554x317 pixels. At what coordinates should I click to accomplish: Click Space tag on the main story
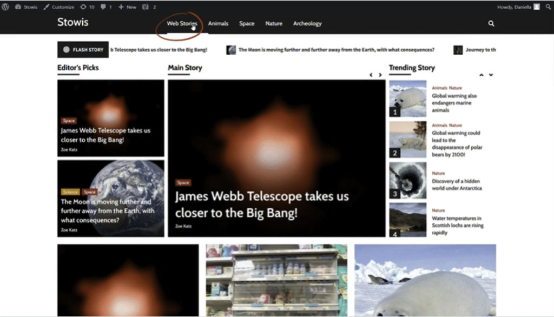[x=183, y=182]
